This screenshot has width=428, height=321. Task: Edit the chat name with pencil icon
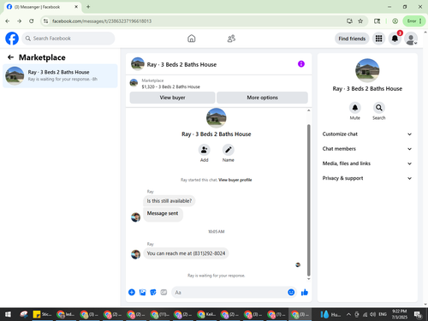pos(229,150)
